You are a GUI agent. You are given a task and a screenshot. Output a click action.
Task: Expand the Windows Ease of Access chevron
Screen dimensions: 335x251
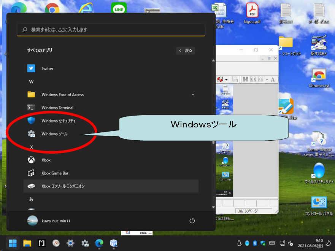[193, 95]
